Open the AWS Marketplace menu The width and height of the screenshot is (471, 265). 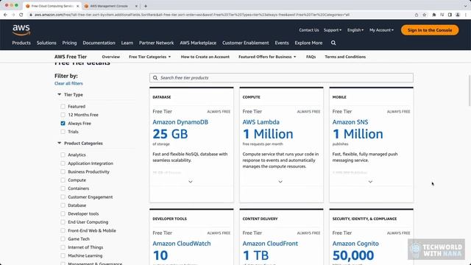[x=198, y=43]
